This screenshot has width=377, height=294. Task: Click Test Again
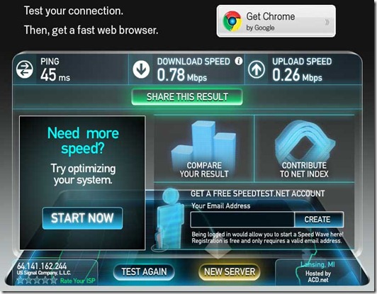coord(144,272)
